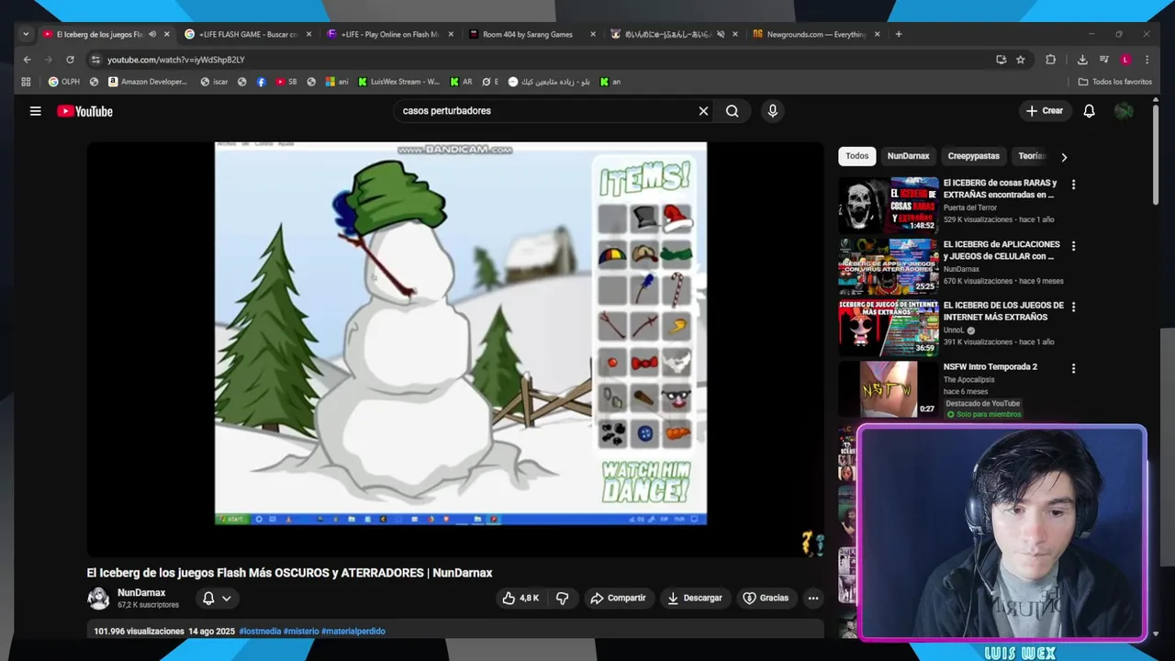Open JUEGOS DE INTERNET MÁS EXTRAÑOS thumbnail

[889, 327]
